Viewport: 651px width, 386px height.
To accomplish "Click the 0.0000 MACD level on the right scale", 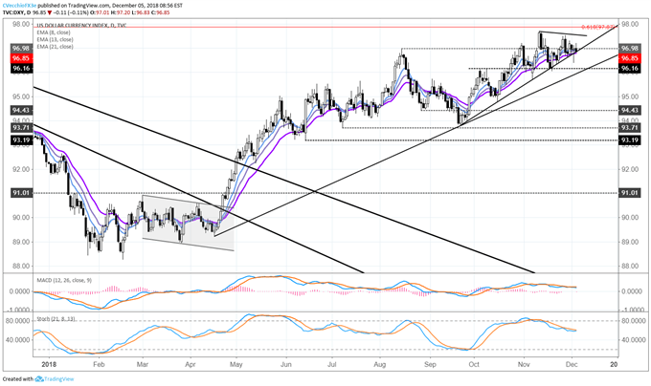I will [x=632, y=291].
